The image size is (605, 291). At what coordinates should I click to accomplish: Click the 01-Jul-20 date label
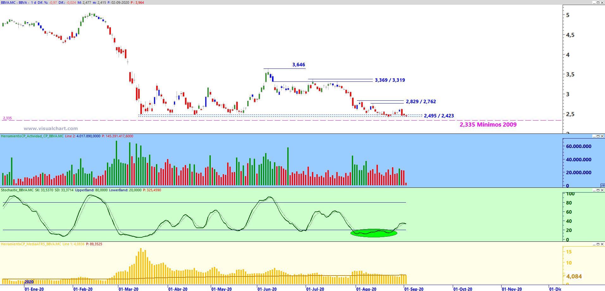click(x=315, y=289)
